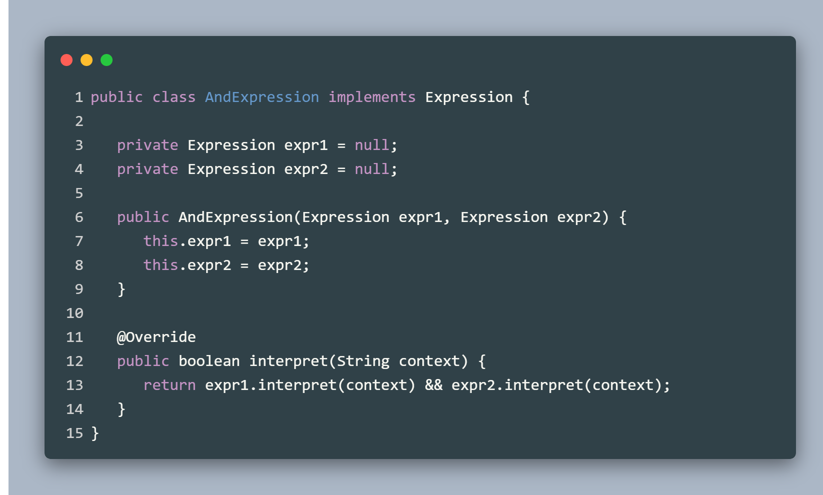Click line number 3 in the gutter

(x=79, y=145)
